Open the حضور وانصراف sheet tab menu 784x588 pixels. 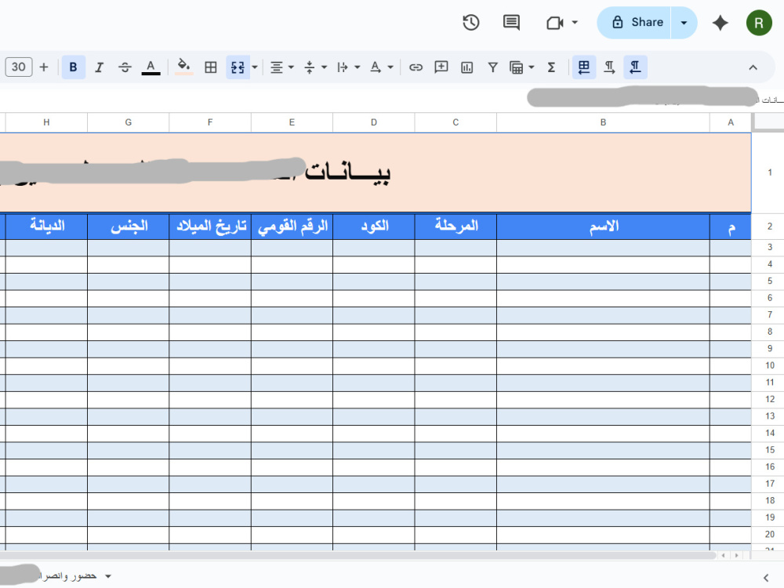pos(107,575)
